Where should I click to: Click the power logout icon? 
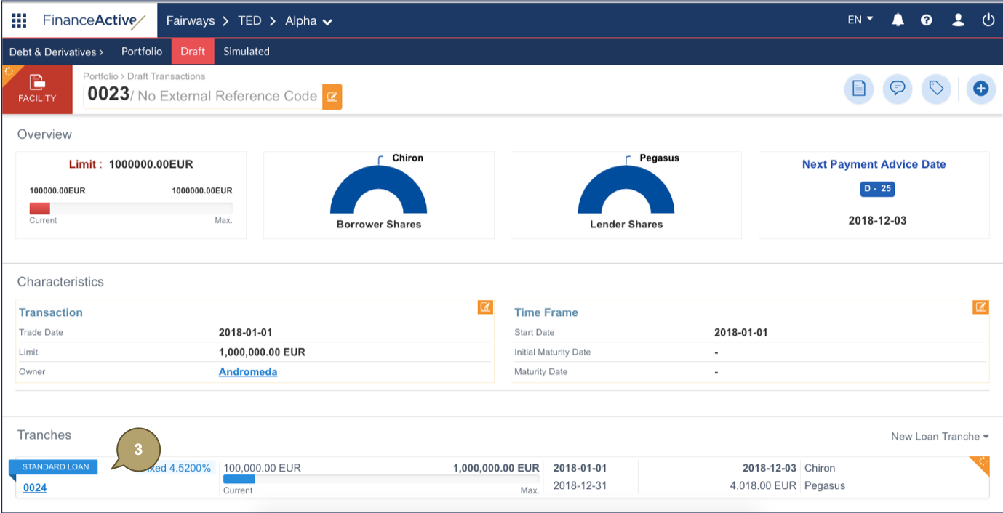pos(988,20)
